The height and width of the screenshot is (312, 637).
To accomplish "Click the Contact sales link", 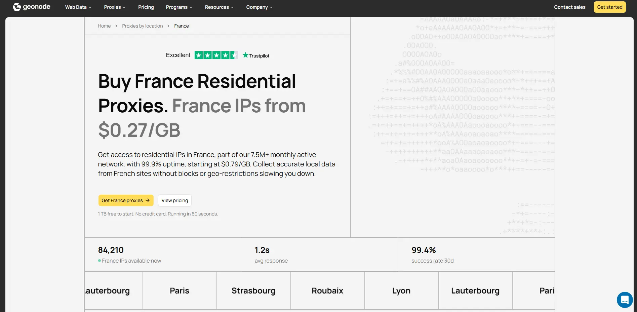I will click(569, 7).
